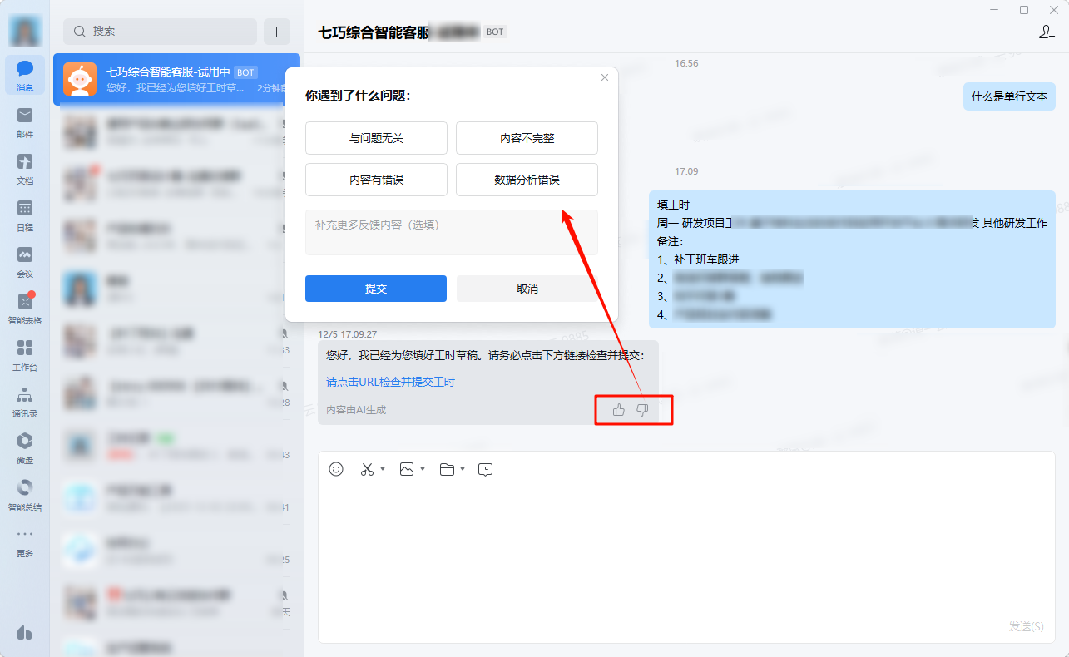The width and height of the screenshot is (1069, 657).
Task: Open the 文档 documents section
Action: pos(25,162)
